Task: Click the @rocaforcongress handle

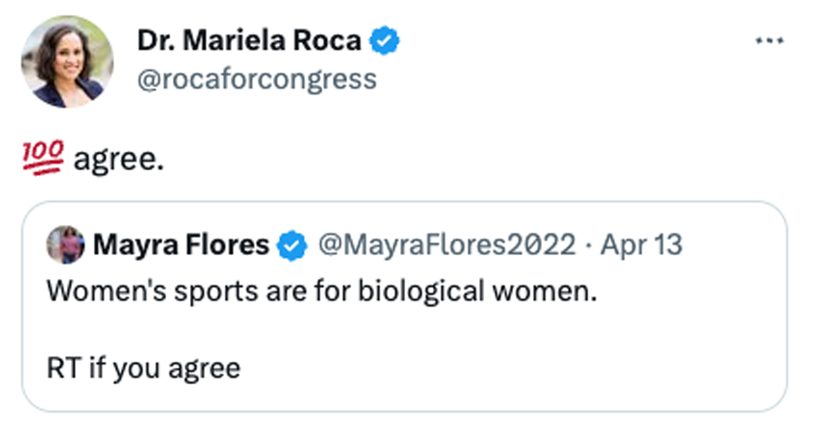Action: [257, 79]
